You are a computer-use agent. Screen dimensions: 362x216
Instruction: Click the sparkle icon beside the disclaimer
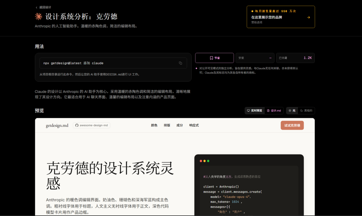[196, 69]
